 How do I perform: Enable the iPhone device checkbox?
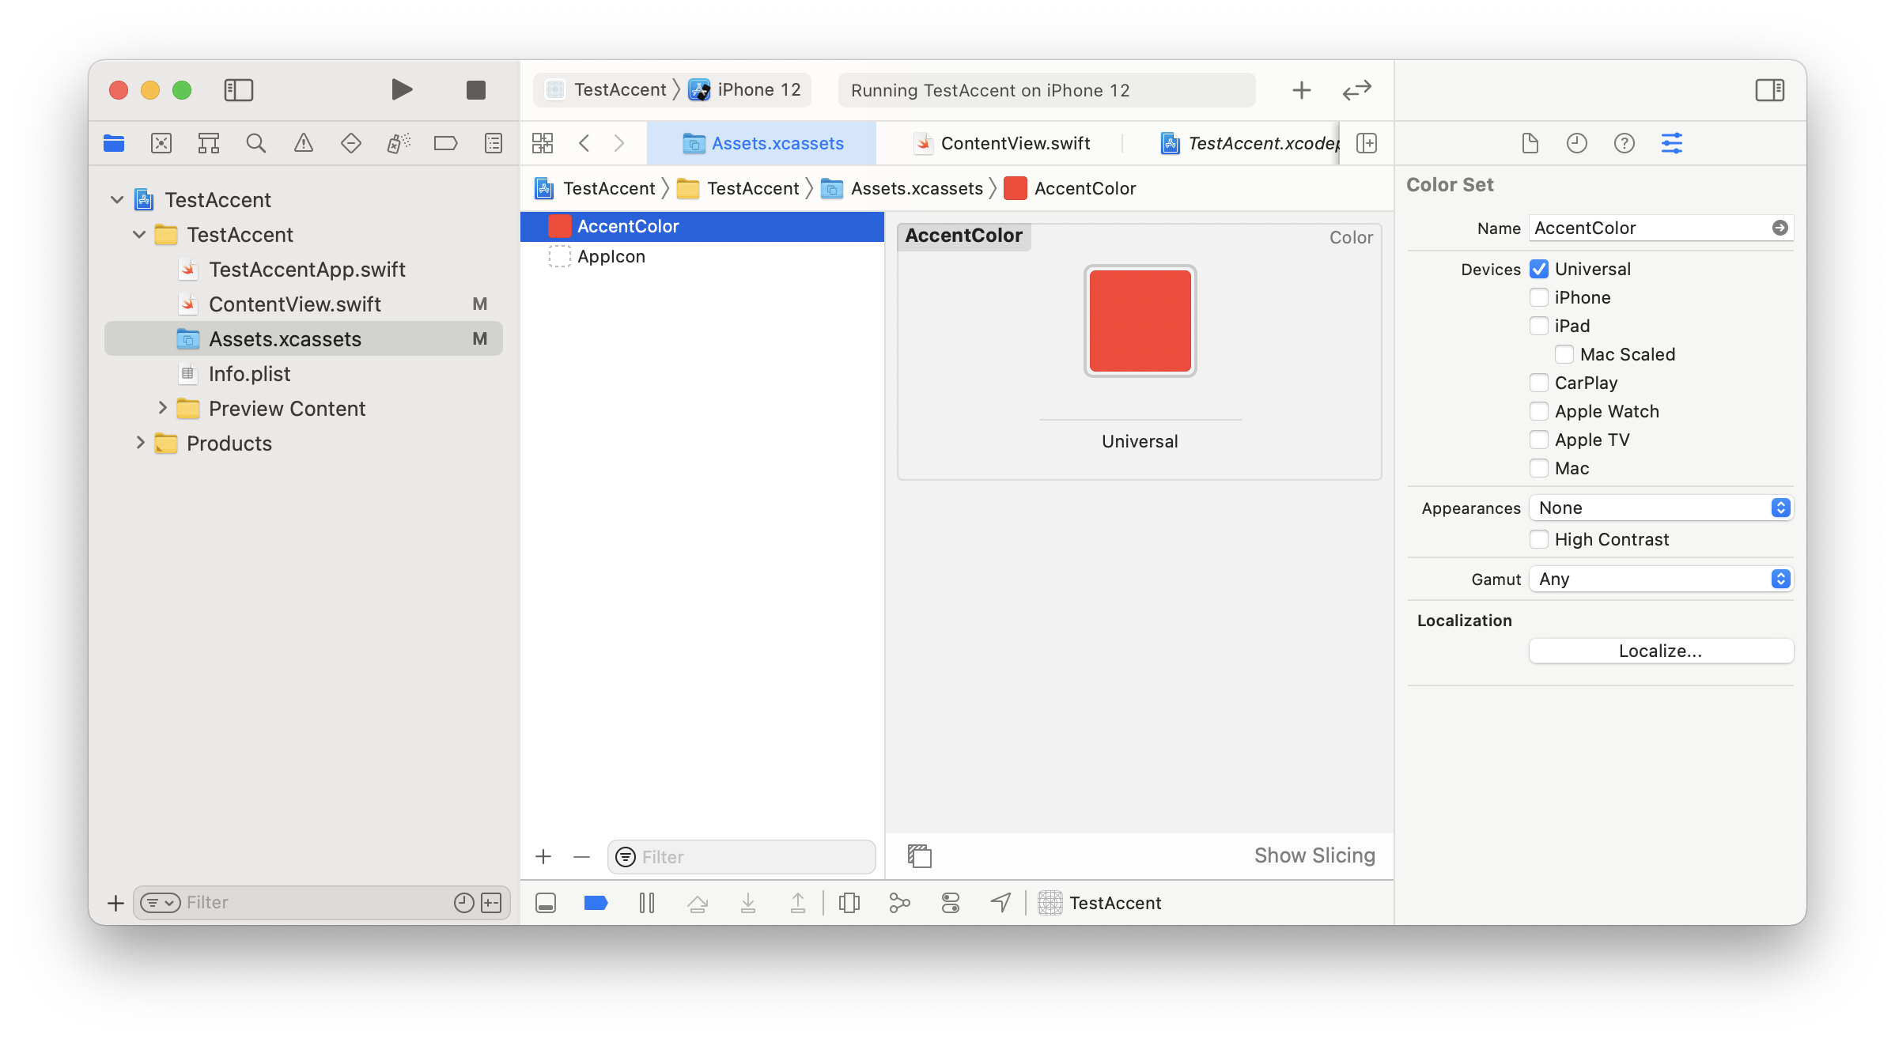tap(1538, 297)
